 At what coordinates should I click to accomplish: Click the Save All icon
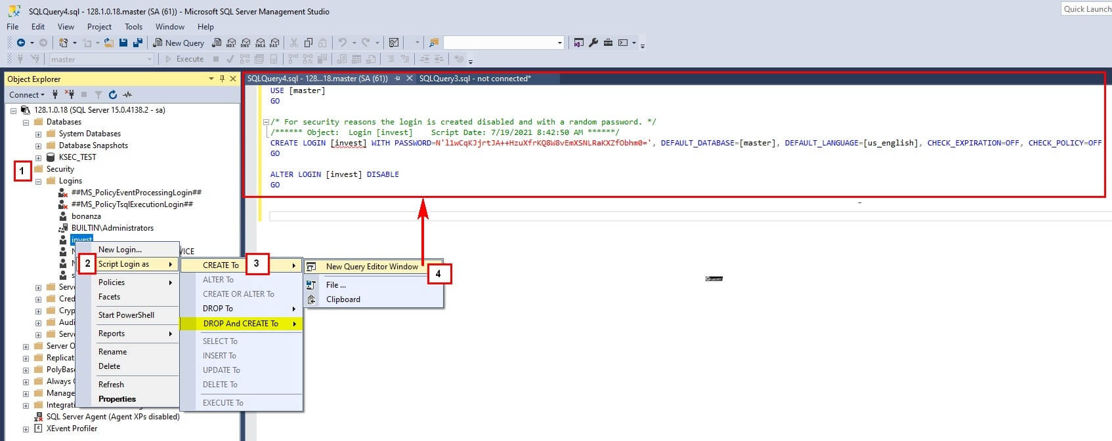[x=138, y=43]
